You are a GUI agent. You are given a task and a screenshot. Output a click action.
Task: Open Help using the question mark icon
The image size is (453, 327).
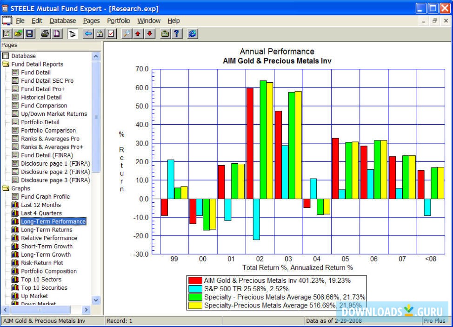tap(176, 33)
